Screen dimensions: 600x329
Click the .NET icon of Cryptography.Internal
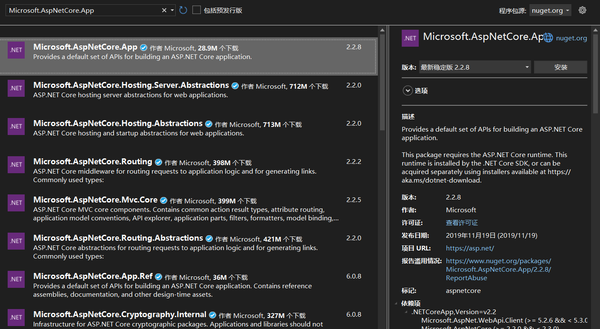pyautogui.click(x=16, y=317)
